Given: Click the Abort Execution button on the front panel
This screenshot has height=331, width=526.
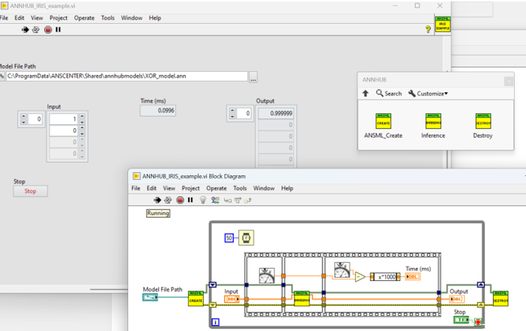Looking at the screenshot, I should (x=47, y=30).
